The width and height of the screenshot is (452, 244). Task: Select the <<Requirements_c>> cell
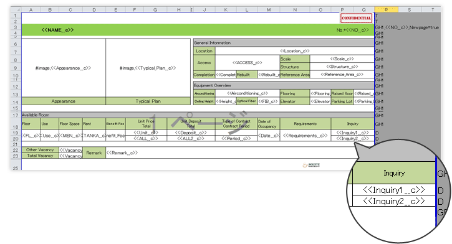(305, 135)
